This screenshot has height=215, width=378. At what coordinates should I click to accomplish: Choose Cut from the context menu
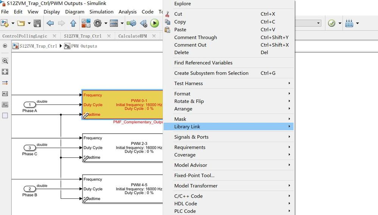pyautogui.click(x=229, y=14)
